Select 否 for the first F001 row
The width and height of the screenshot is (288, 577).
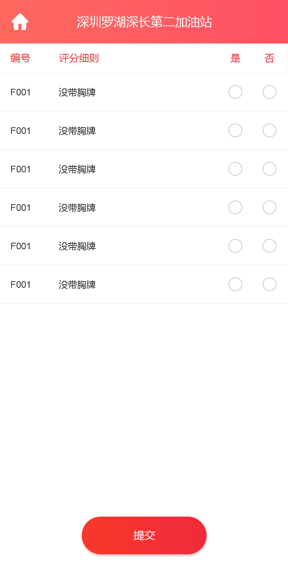pos(270,92)
